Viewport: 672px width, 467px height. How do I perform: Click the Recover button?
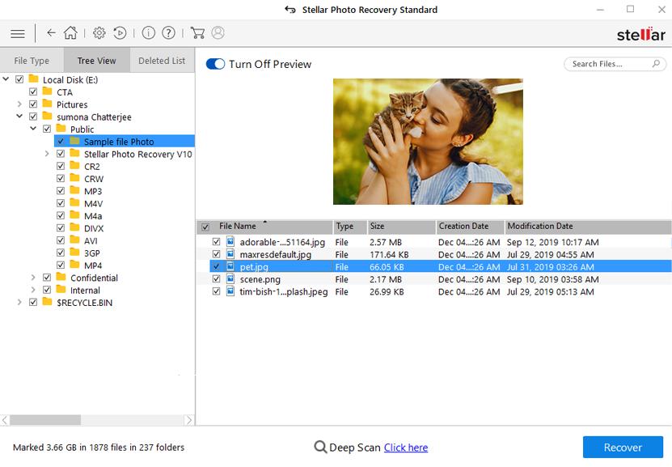(623, 448)
